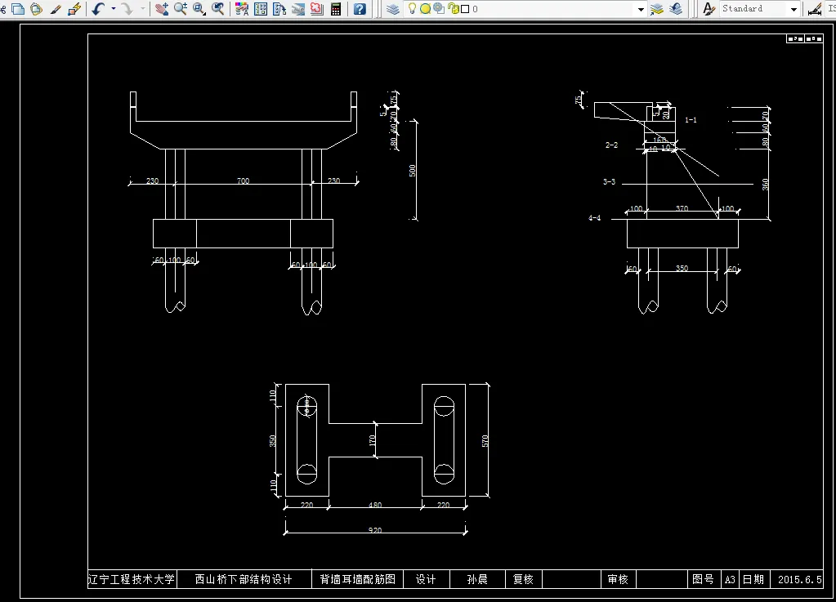Image resolution: width=836 pixels, height=602 pixels.
Task: Open the Properties palette icon
Action: (x=242, y=8)
